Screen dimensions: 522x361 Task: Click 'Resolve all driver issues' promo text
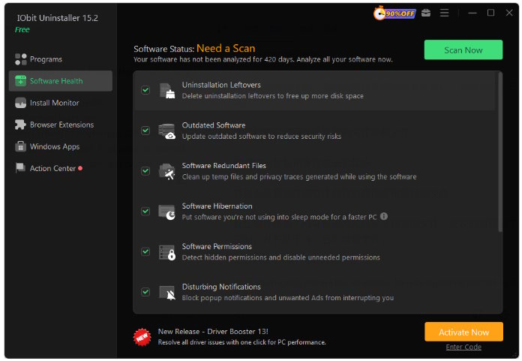(241, 342)
